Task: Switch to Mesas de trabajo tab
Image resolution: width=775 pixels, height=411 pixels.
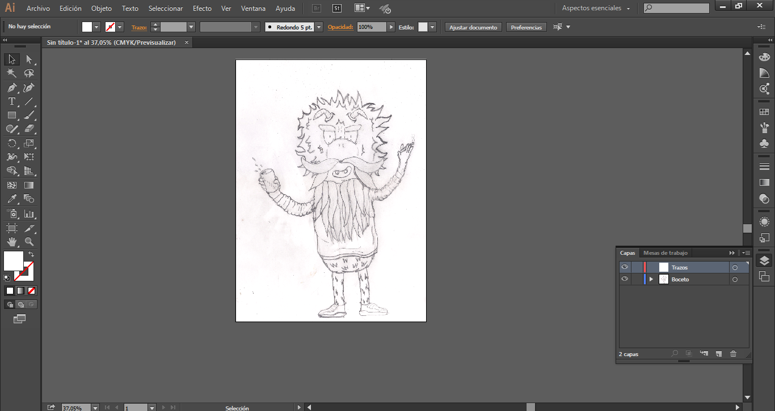Action: point(665,253)
